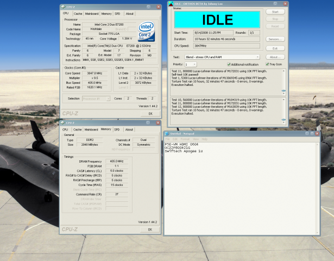This screenshot has height=261, width=334.
Task: Click the Duration field in ORTHOS
Action: click(x=226, y=39)
